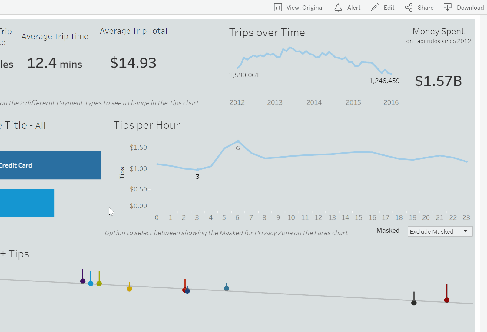Click the $1.57B Money Spent figure
The image size is (487, 332).
point(438,81)
